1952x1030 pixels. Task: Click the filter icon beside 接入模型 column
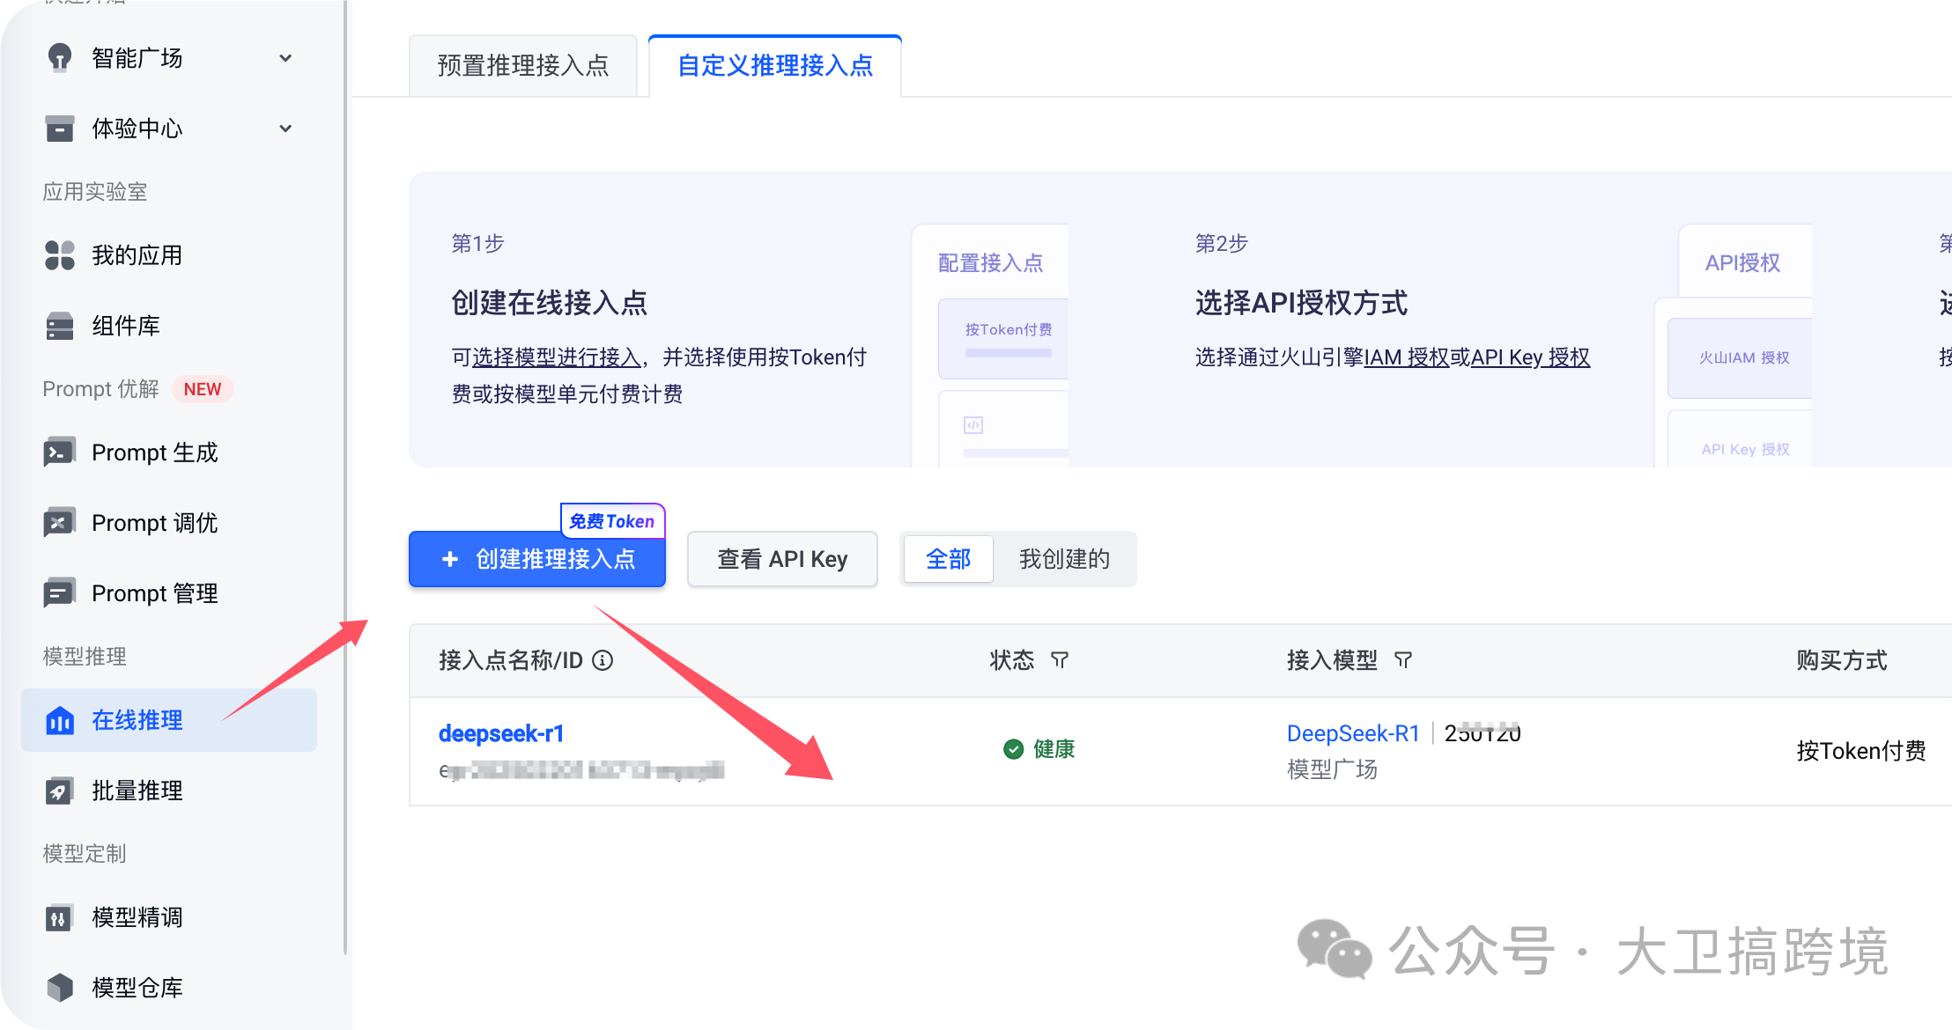click(x=1403, y=660)
